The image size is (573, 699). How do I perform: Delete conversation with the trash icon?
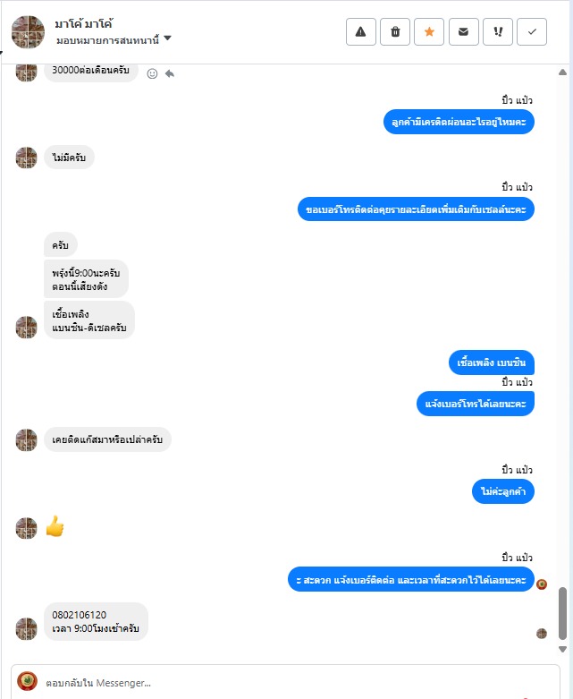pos(395,31)
